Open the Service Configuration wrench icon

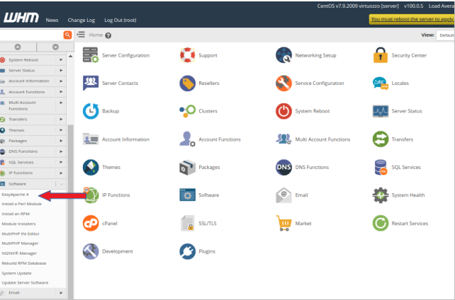283,83
